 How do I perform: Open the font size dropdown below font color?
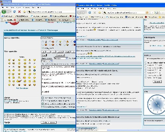click(47, 61)
